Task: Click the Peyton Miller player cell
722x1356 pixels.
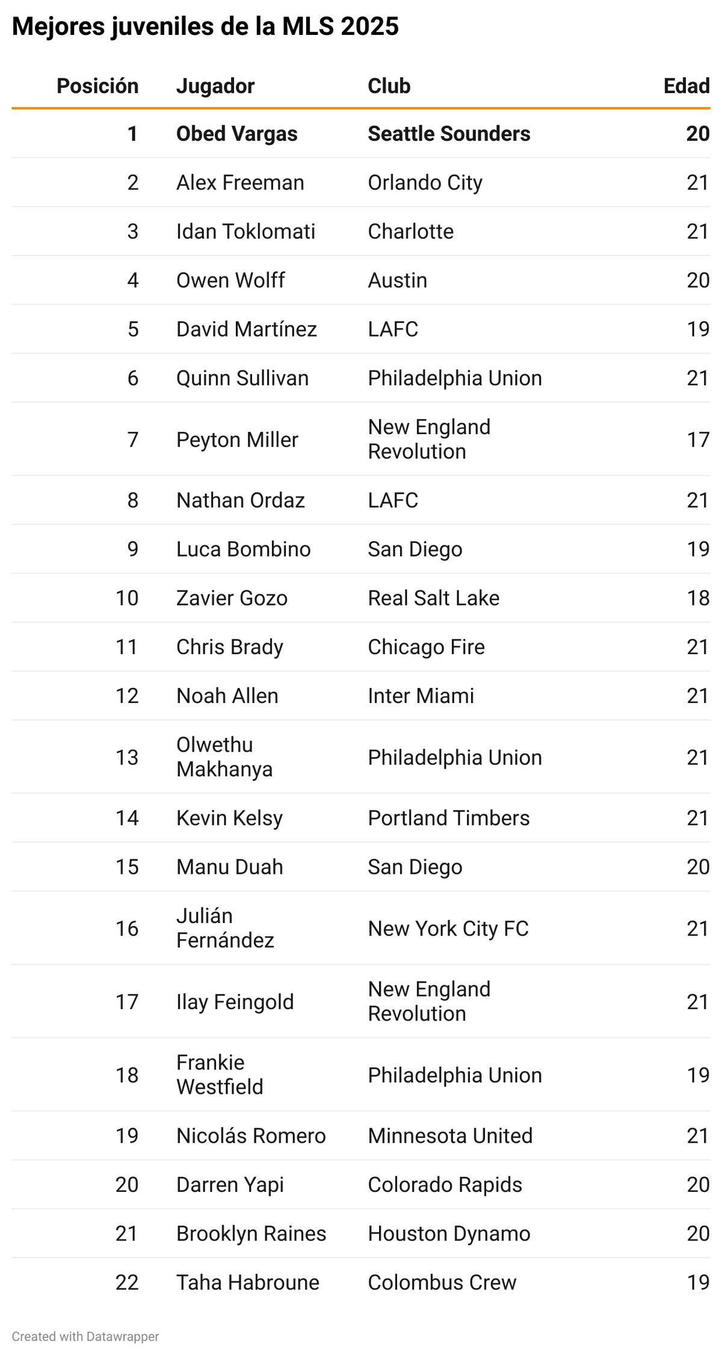Action: (237, 440)
